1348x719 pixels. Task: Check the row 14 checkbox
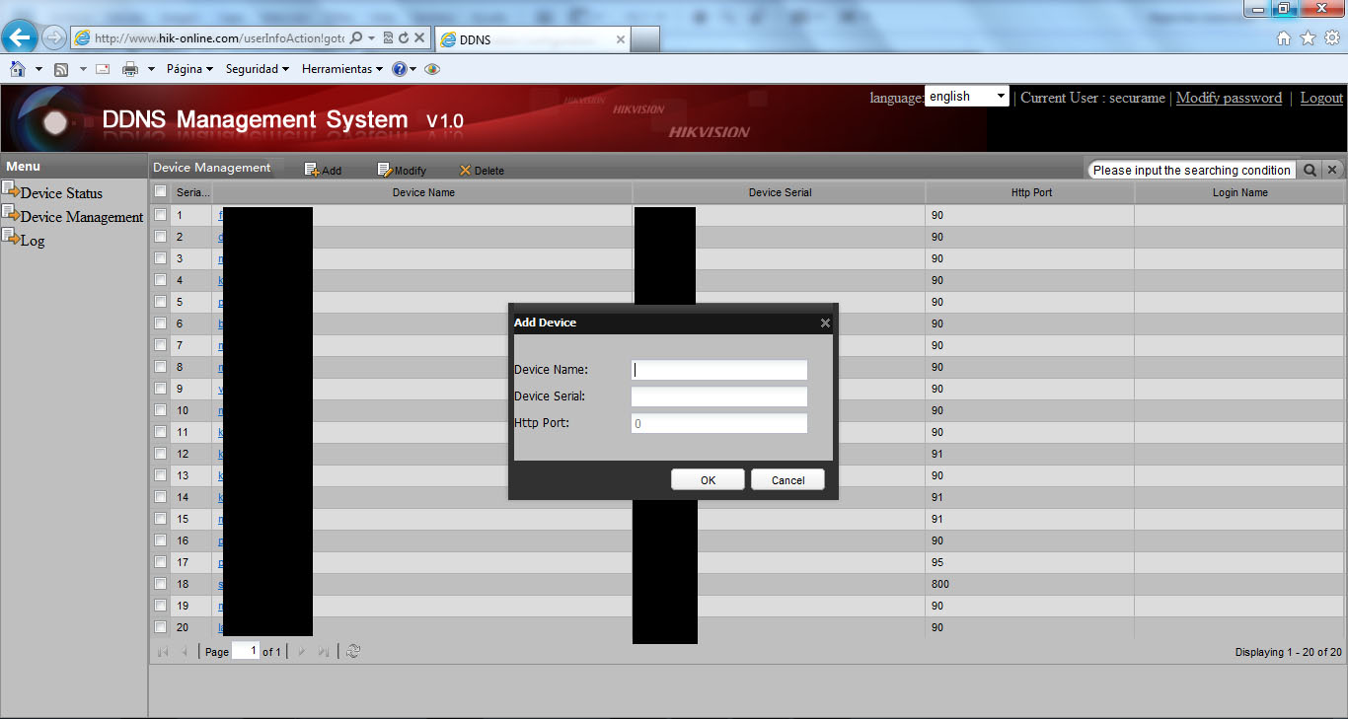coord(160,496)
